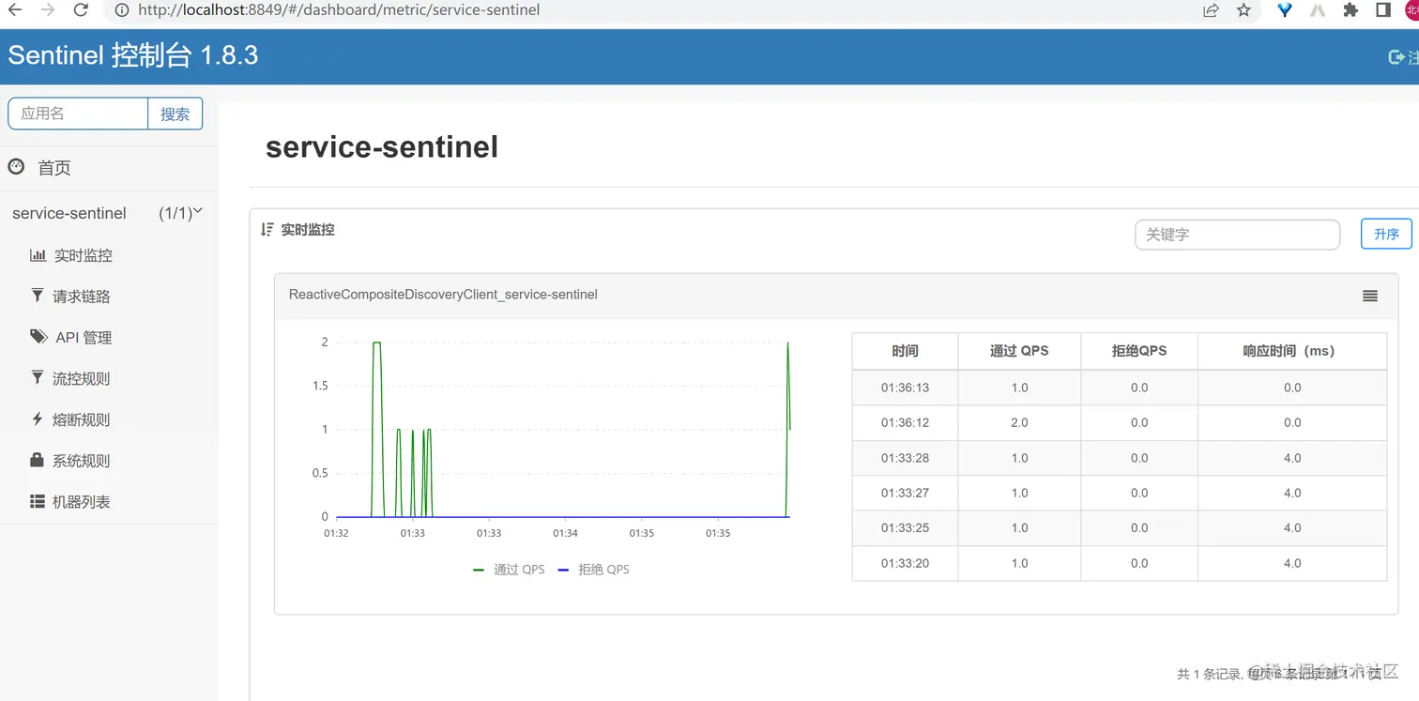Focus the 应用名 search field
1419x701 pixels.
[x=78, y=114]
